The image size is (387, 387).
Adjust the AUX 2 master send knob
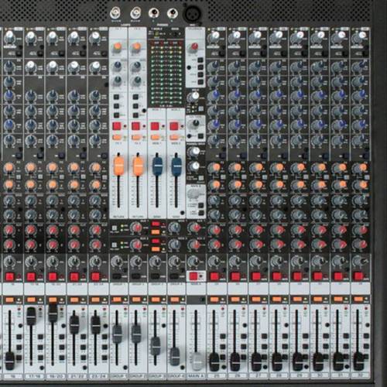pos(136,244)
